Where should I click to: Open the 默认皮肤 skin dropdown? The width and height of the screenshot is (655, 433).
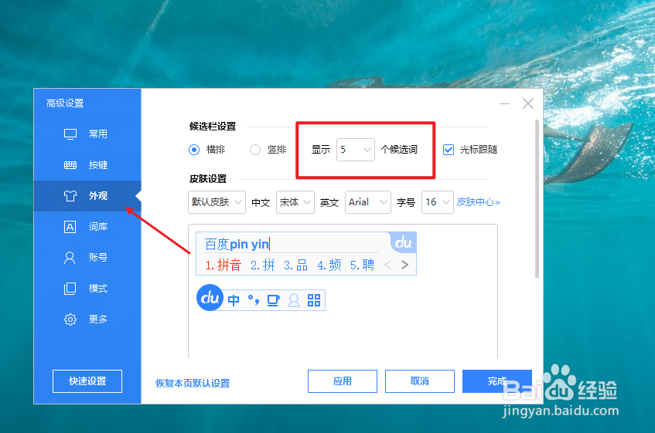point(217,202)
